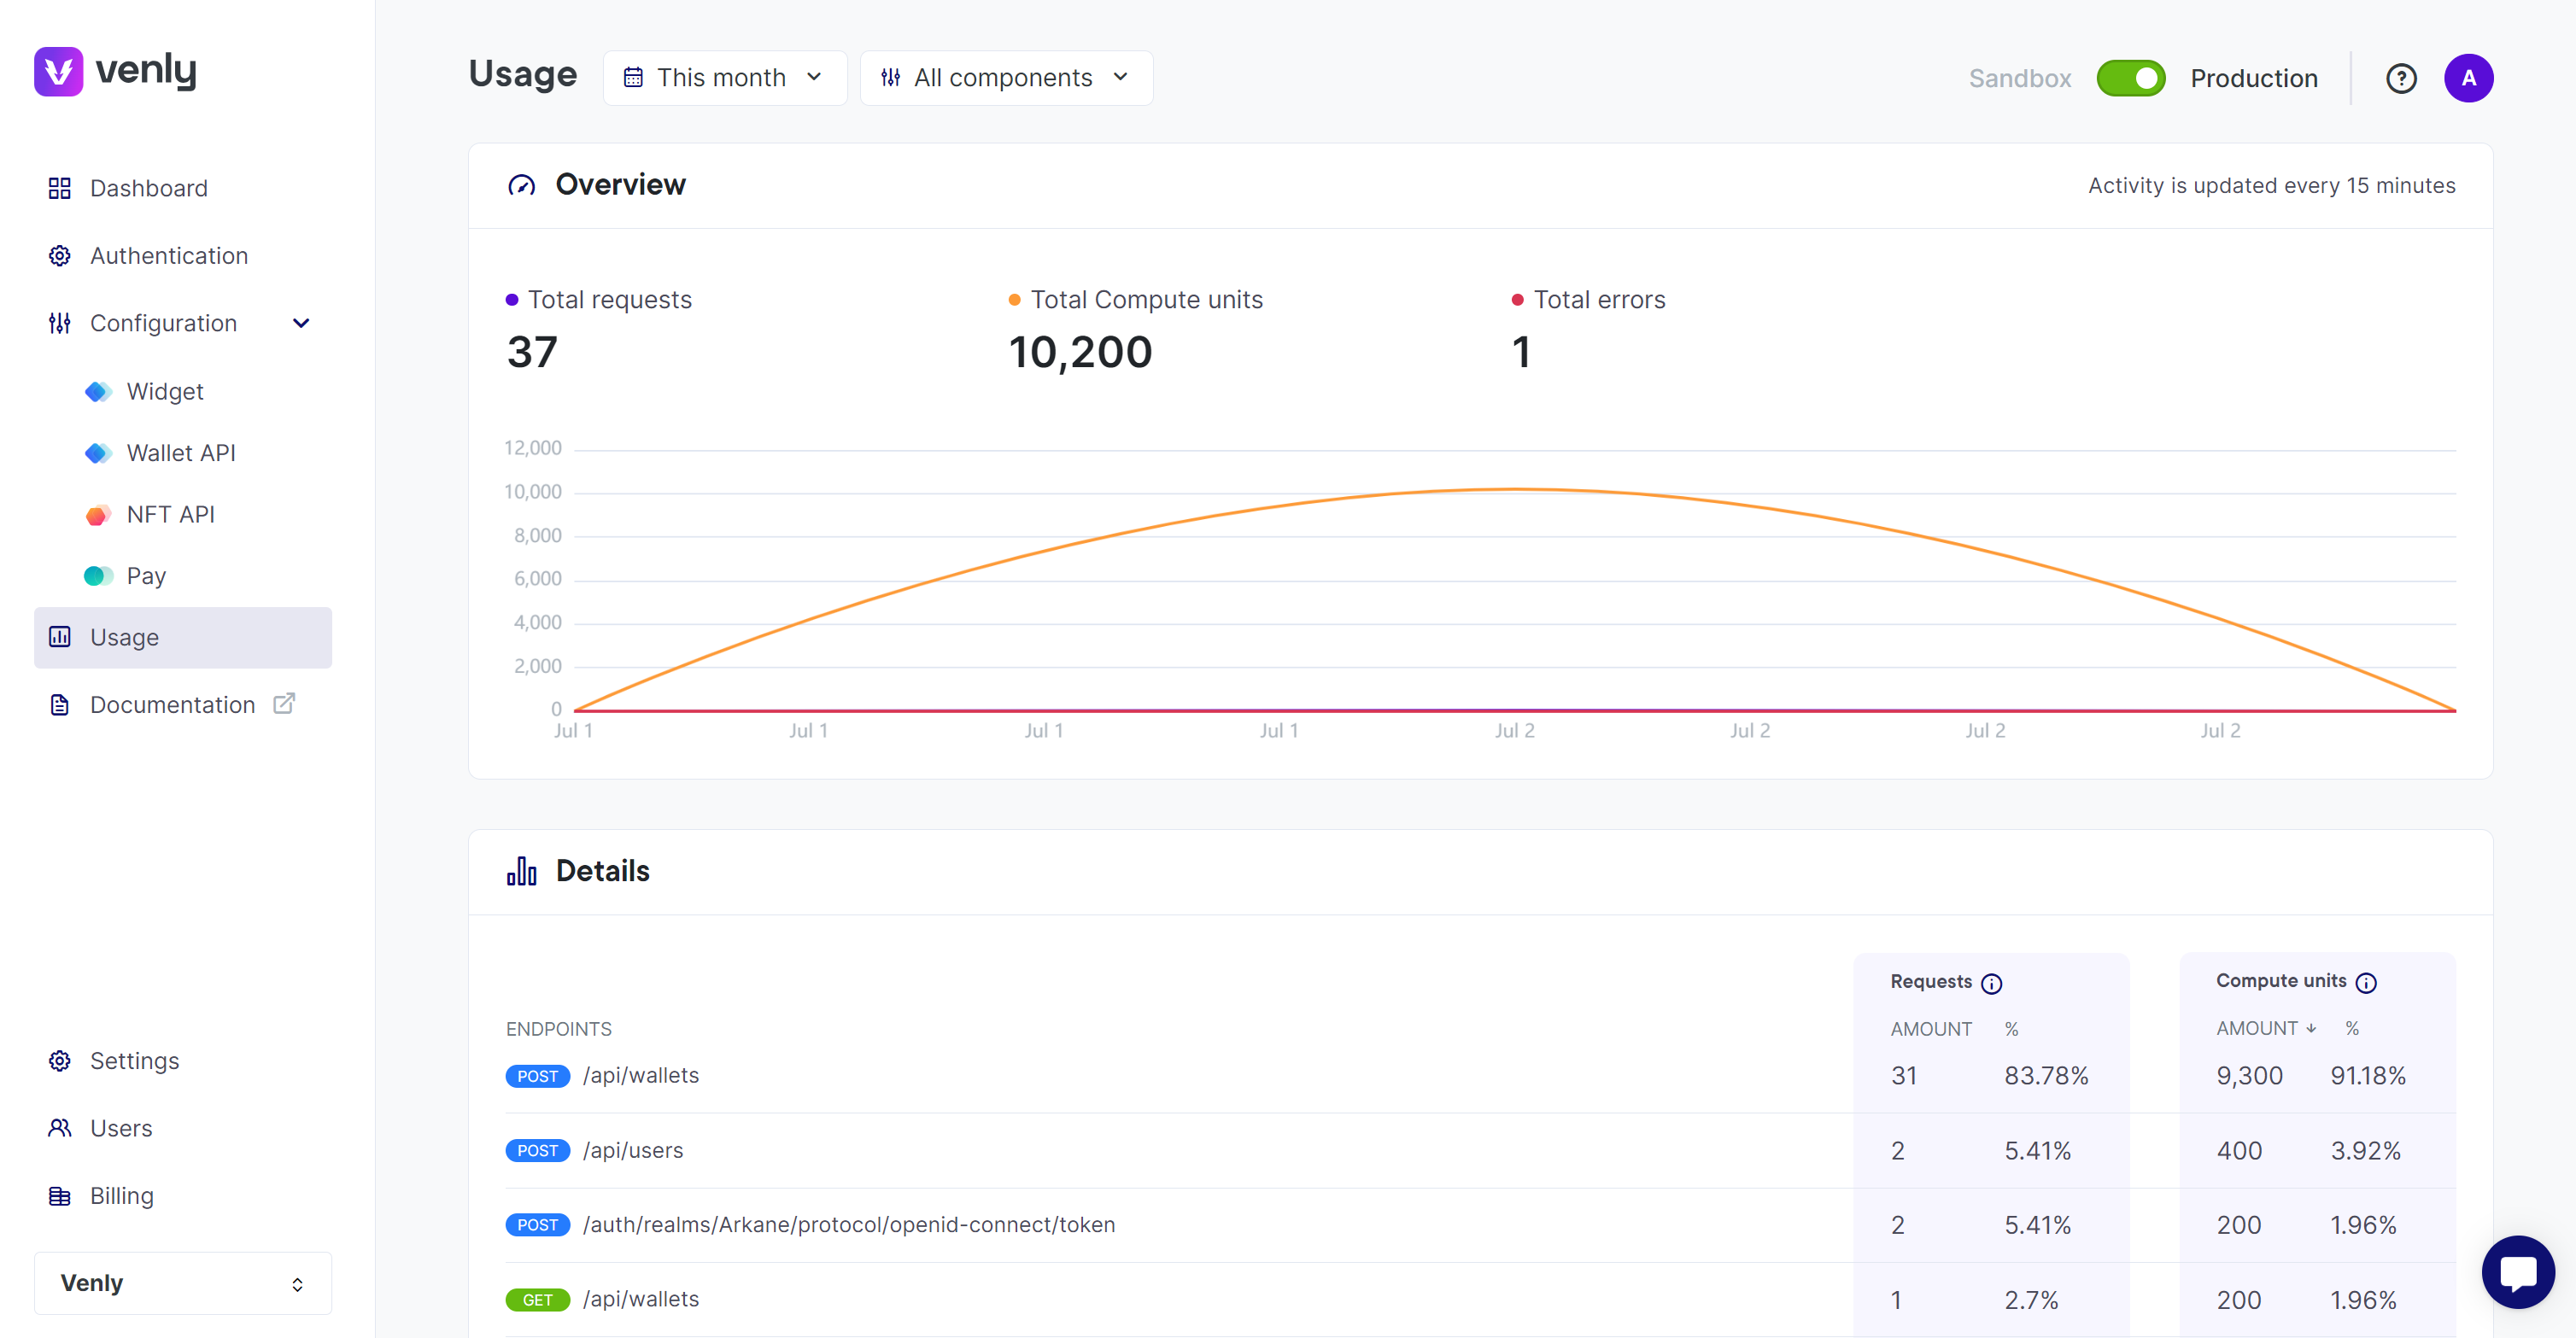Click the Wallet API diamond icon

pyautogui.click(x=98, y=453)
